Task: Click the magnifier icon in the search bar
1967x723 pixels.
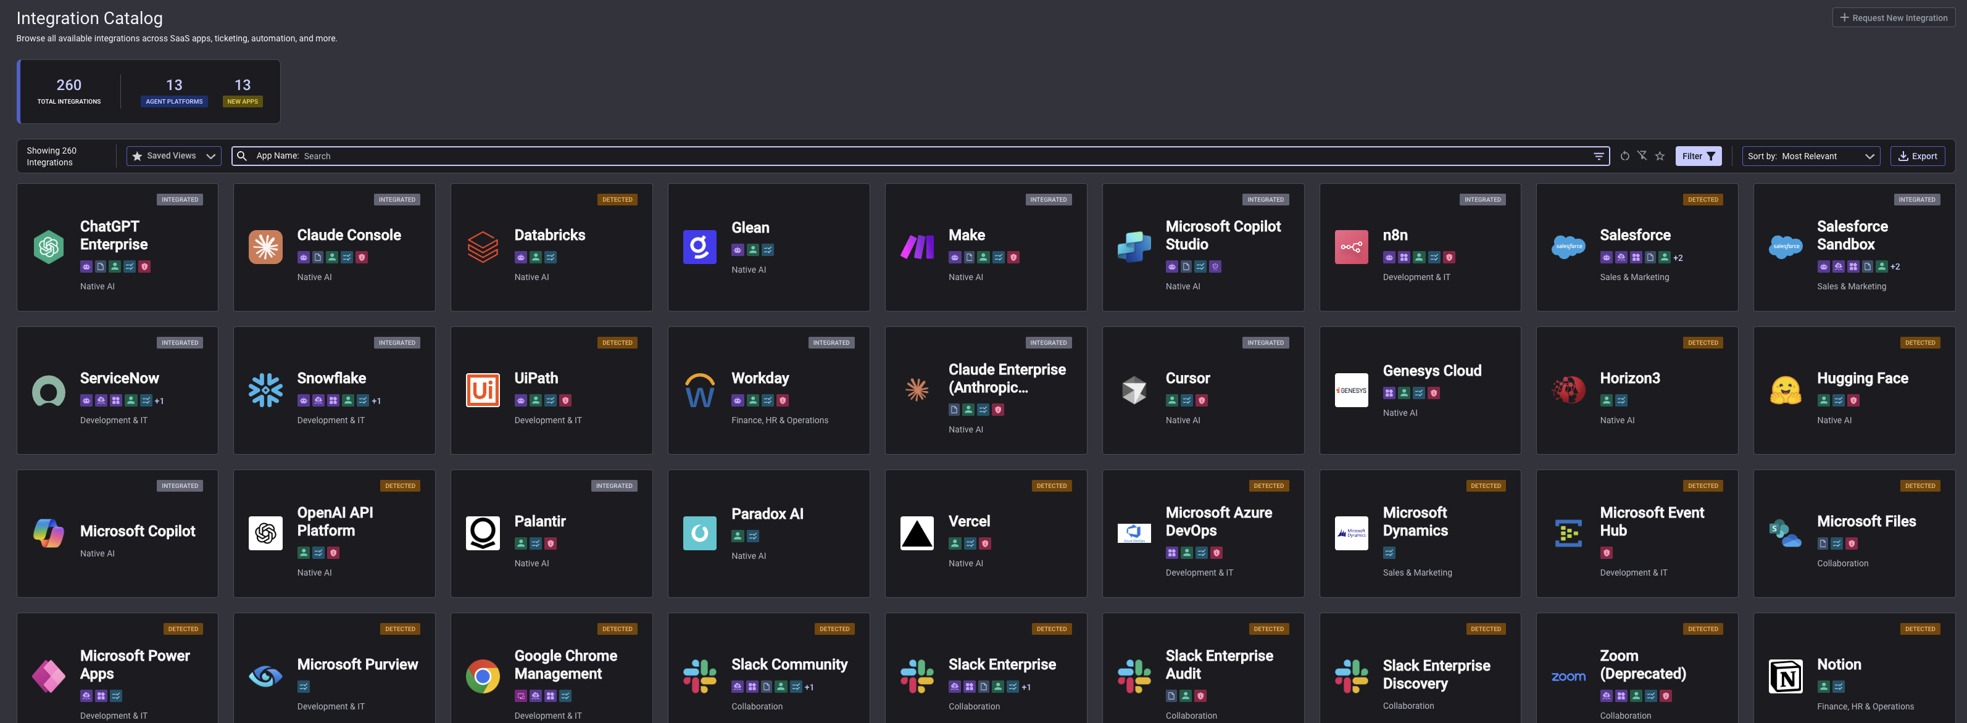Action: point(242,155)
